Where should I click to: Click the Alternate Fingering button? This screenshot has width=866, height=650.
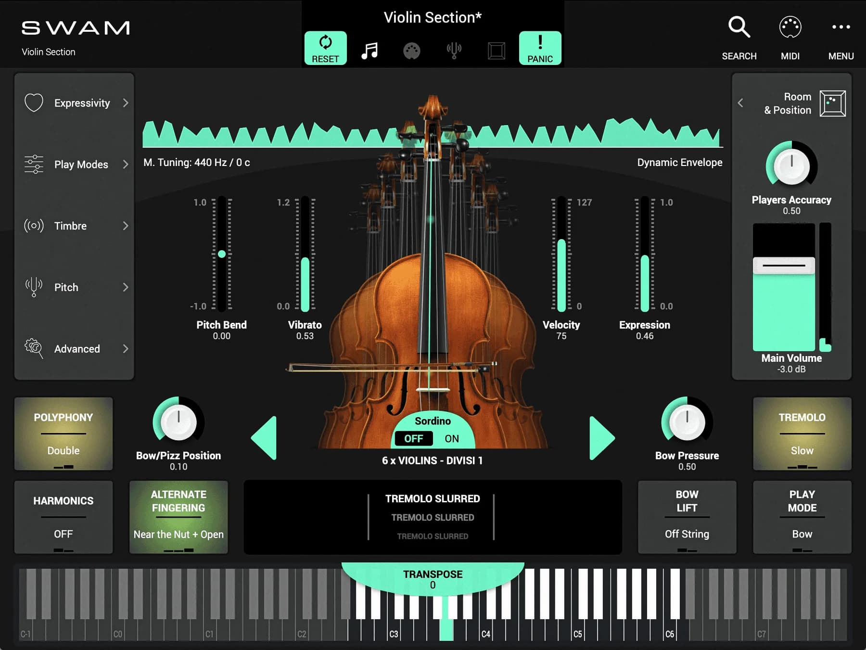click(x=178, y=517)
